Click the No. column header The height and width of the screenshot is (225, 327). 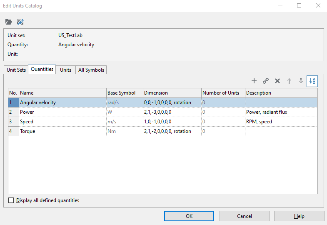click(x=14, y=93)
